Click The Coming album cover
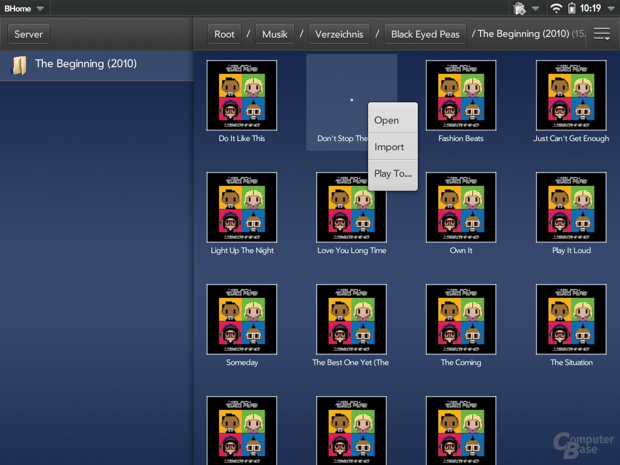Viewport: 620px width, 465px height. pos(461,319)
